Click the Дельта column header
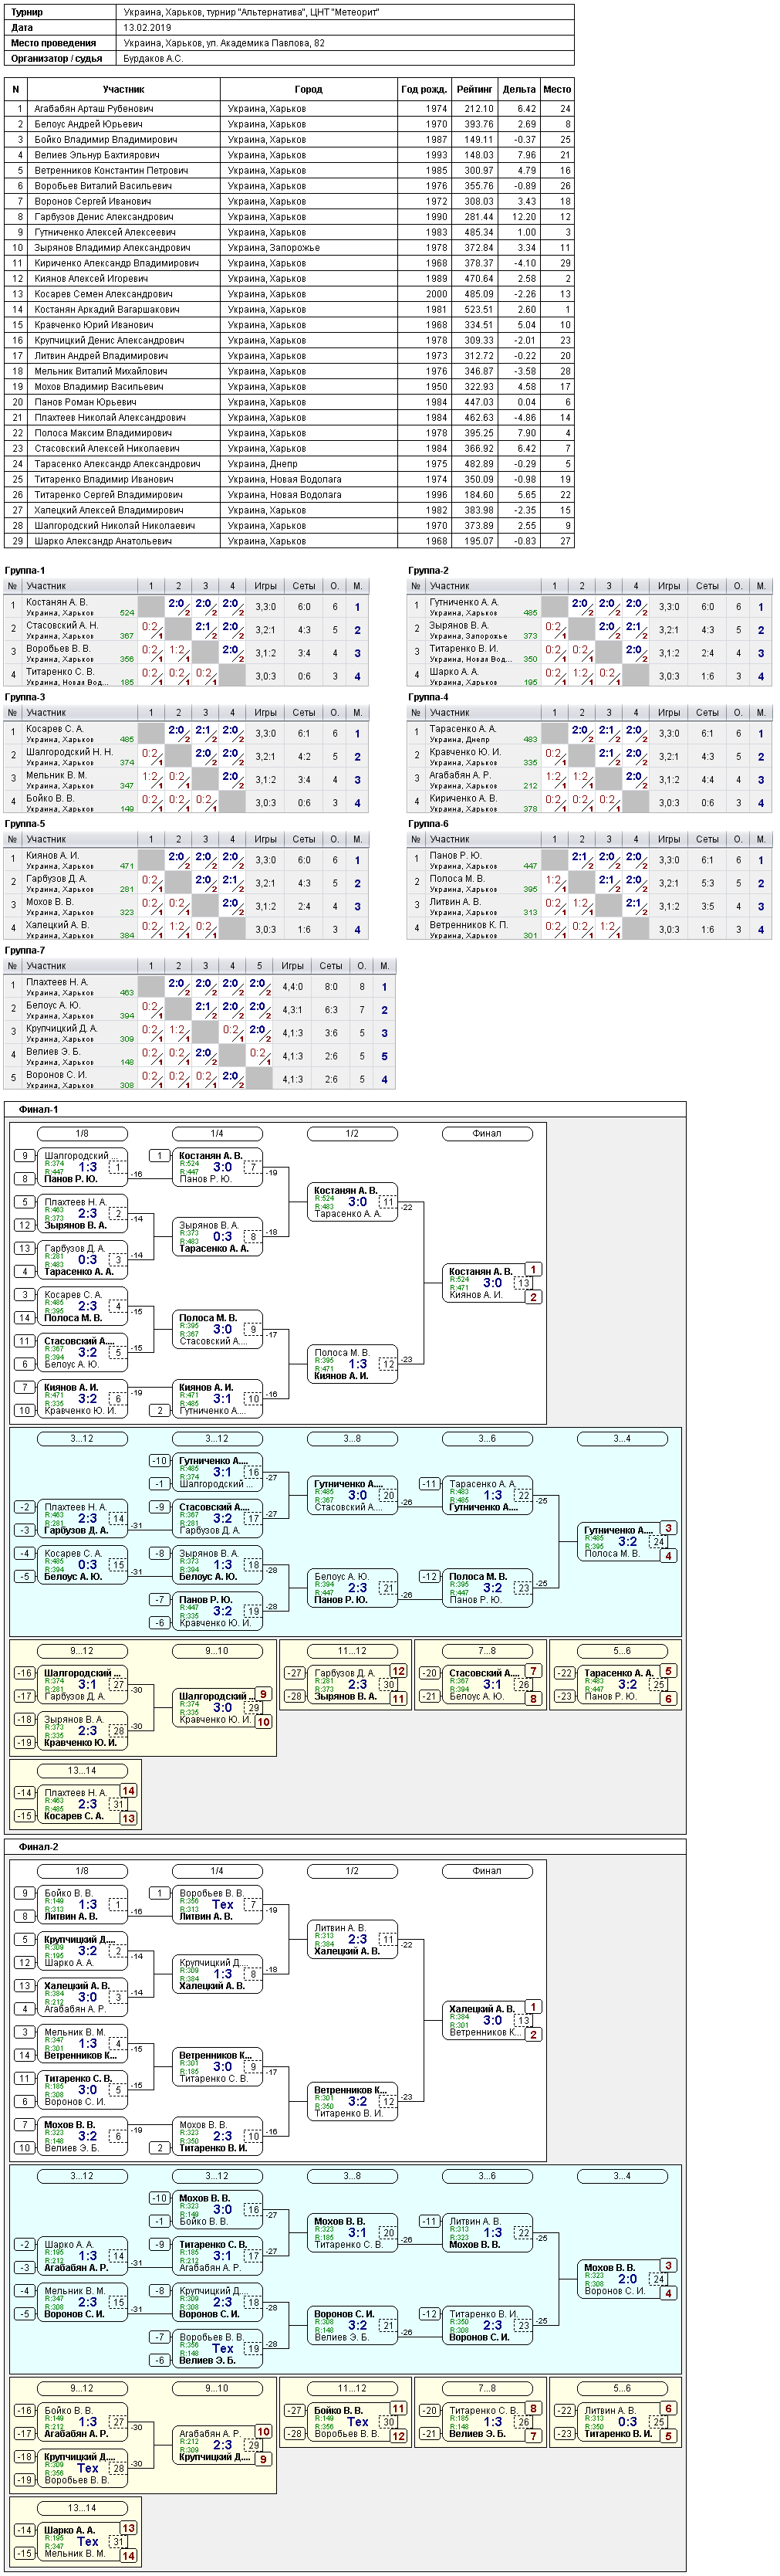 click(519, 89)
